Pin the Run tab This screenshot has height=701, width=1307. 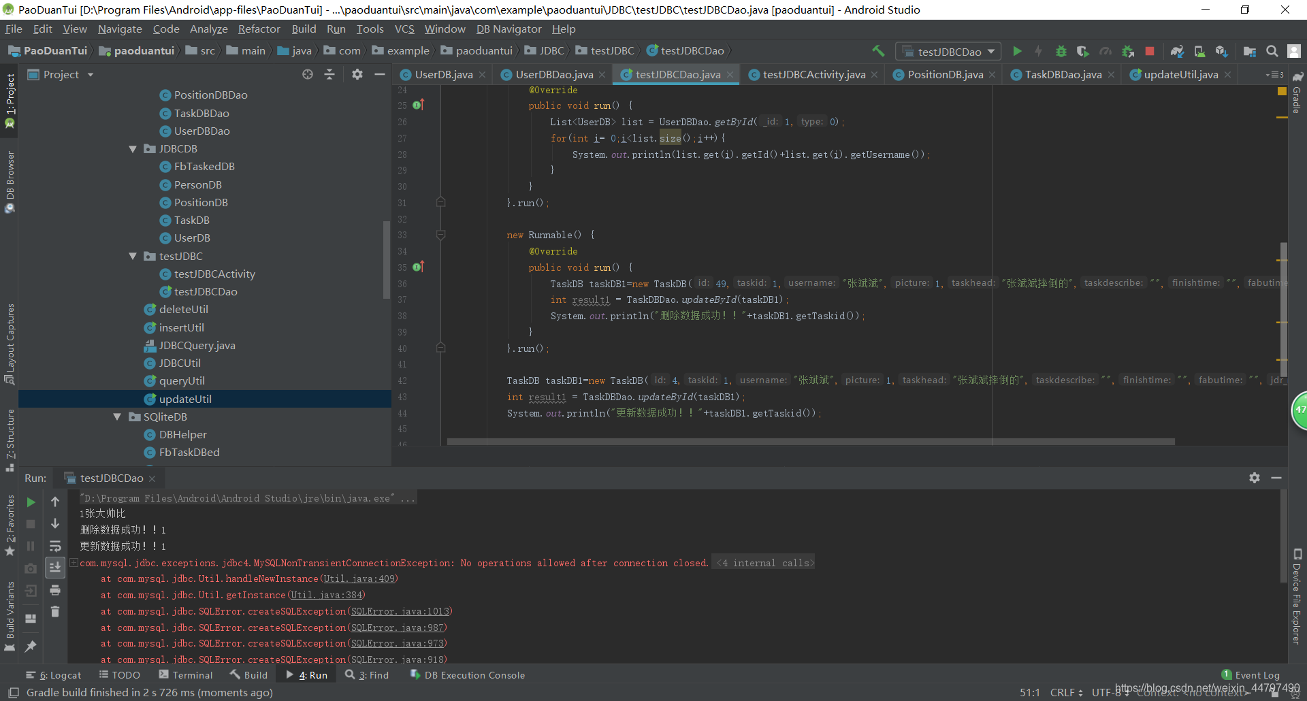pyautogui.click(x=31, y=647)
